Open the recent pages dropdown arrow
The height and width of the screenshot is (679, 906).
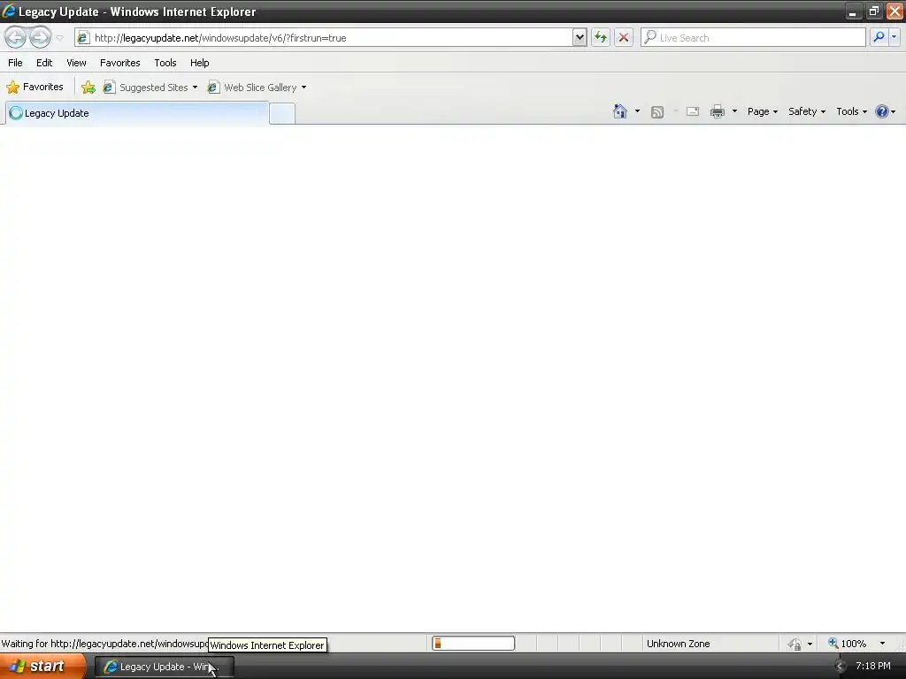(x=59, y=38)
